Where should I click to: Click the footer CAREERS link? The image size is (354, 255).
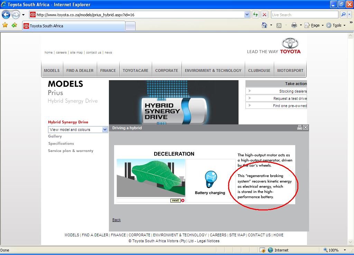pos(218,235)
